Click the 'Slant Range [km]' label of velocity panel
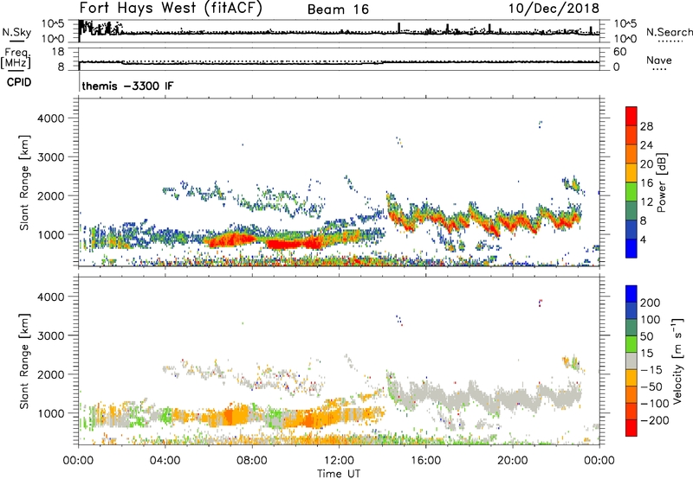Viewport: 693px width, 479px height. coord(24,361)
